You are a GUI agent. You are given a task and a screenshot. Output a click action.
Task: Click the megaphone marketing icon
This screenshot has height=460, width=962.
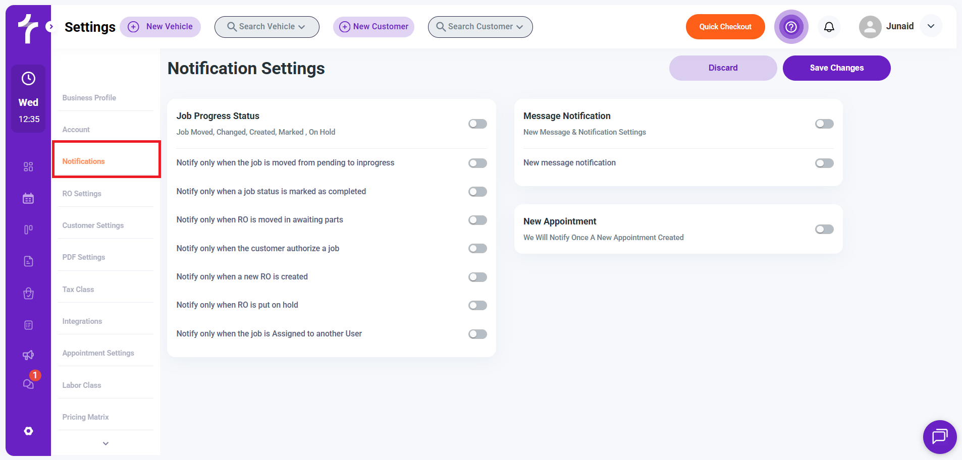(28, 355)
